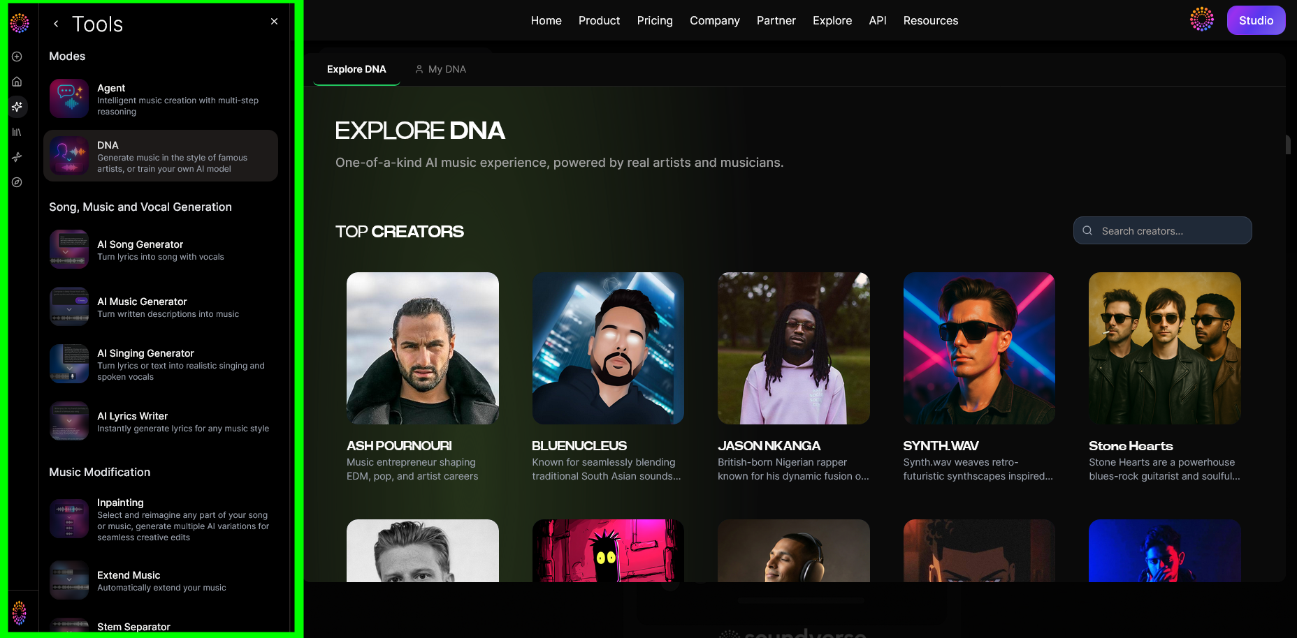
Task: Select the Inpainting tool icon
Action: (69, 519)
